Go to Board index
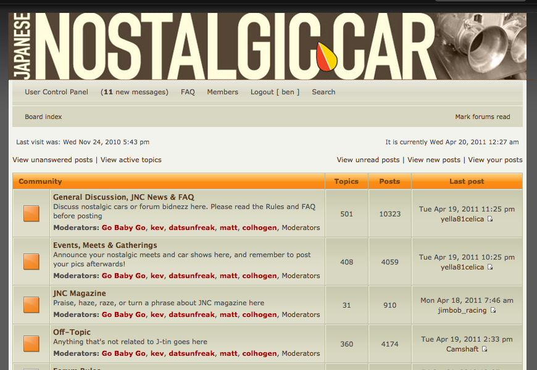Viewport: 537px width, 370px height. point(43,117)
